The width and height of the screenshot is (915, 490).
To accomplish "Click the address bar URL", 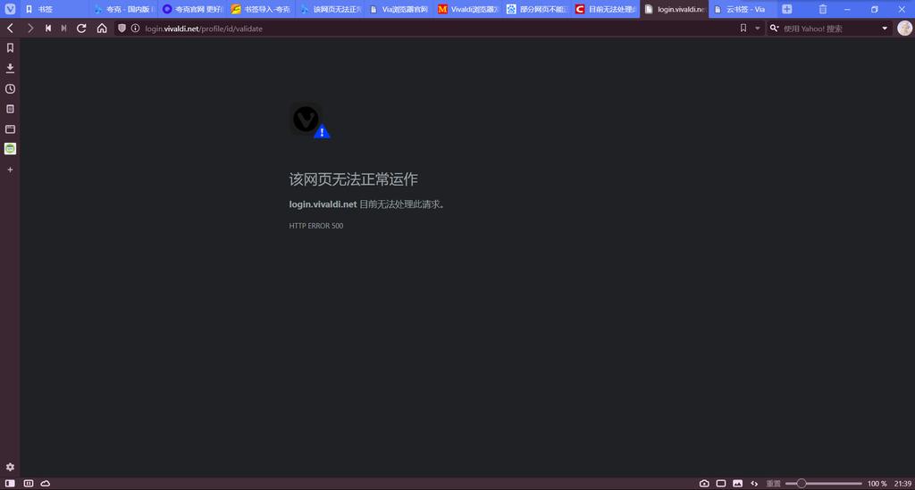I will [204, 29].
